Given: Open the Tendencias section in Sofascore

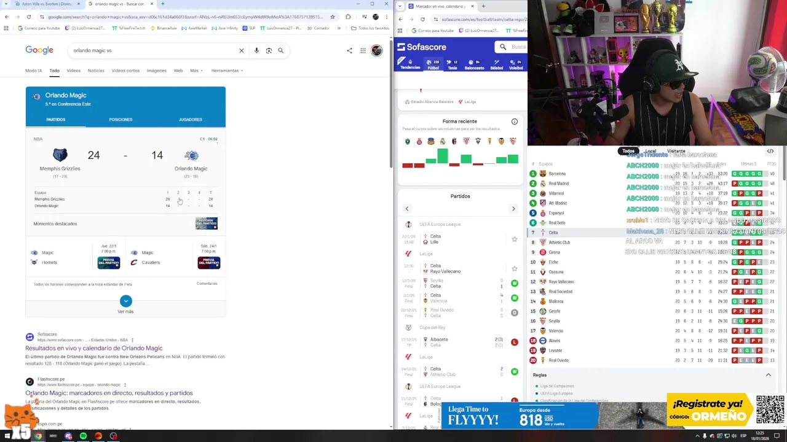Looking at the screenshot, I should pyautogui.click(x=410, y=64).
